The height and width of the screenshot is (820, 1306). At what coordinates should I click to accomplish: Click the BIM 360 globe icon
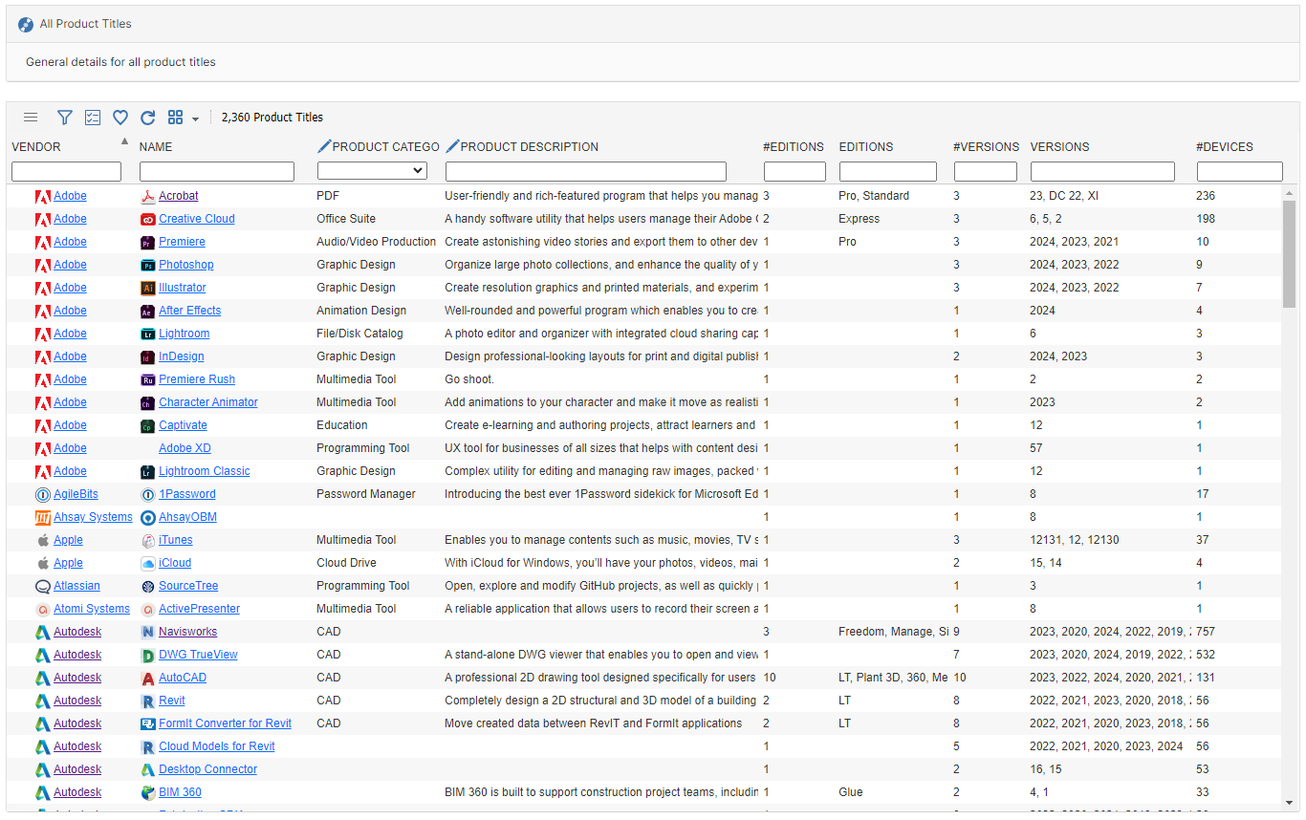click(148, 793)
